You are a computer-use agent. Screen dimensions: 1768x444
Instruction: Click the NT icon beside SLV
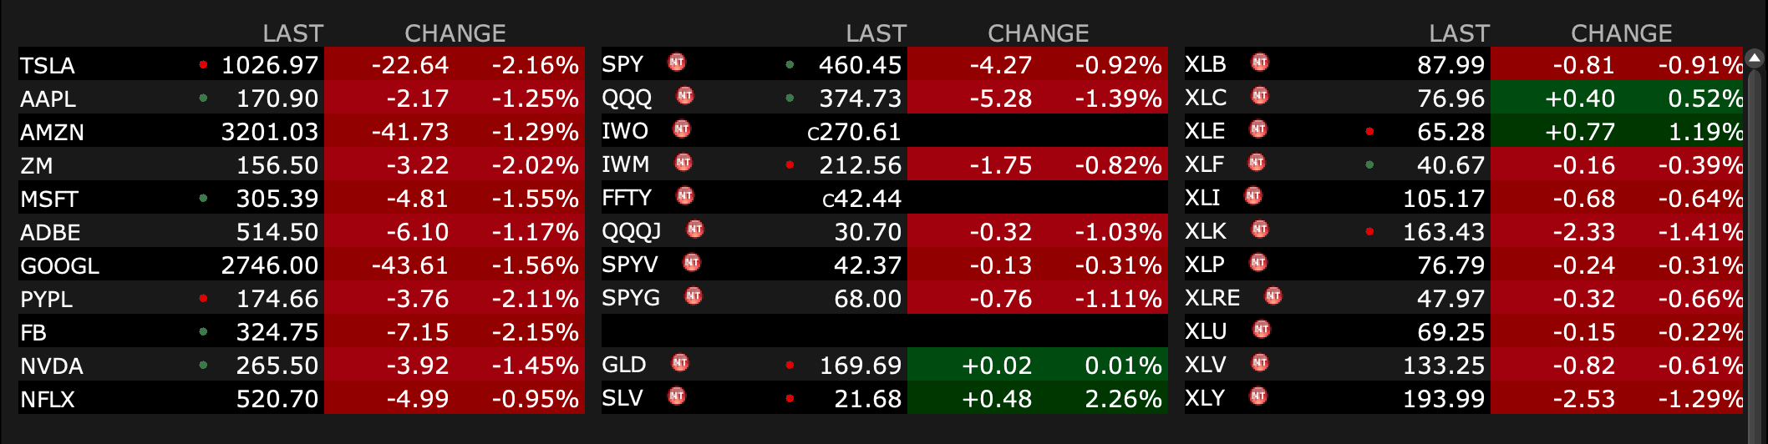coord(677,396)
